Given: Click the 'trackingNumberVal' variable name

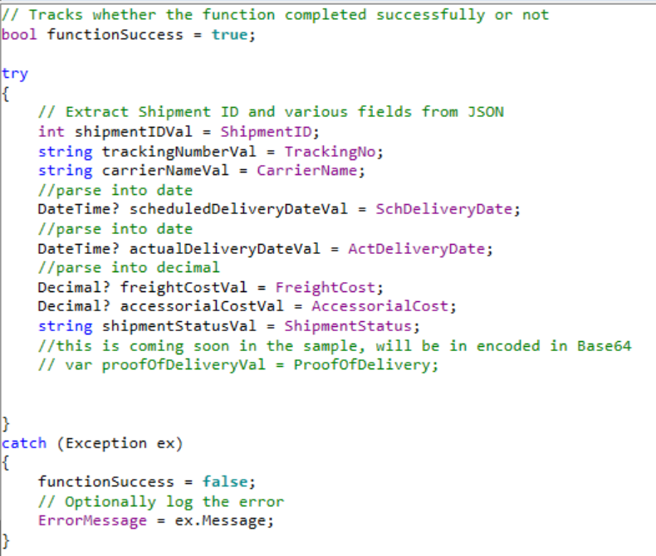Looking at the screenshot, I should pyautogui.click(x=179, y=151).
